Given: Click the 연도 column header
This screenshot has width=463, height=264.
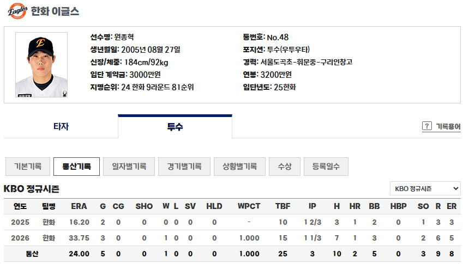Looking at the screenshot, I should click(x=20, y=206).
